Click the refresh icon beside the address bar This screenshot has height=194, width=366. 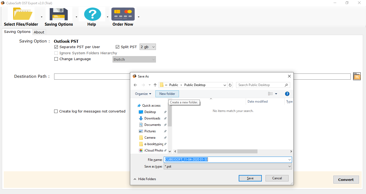pyautogui.click(x=230, y=85)
